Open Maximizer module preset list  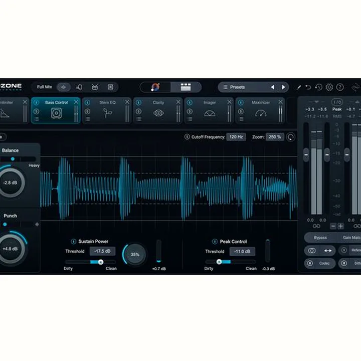[241, 119]
